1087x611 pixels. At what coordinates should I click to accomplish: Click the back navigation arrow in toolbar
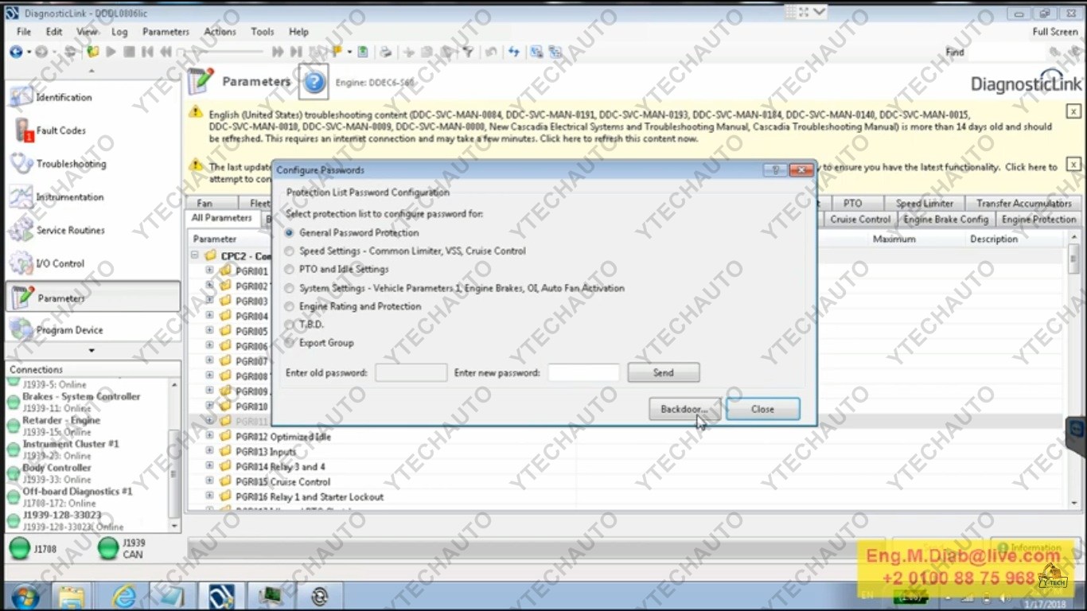tap(16, 52)
